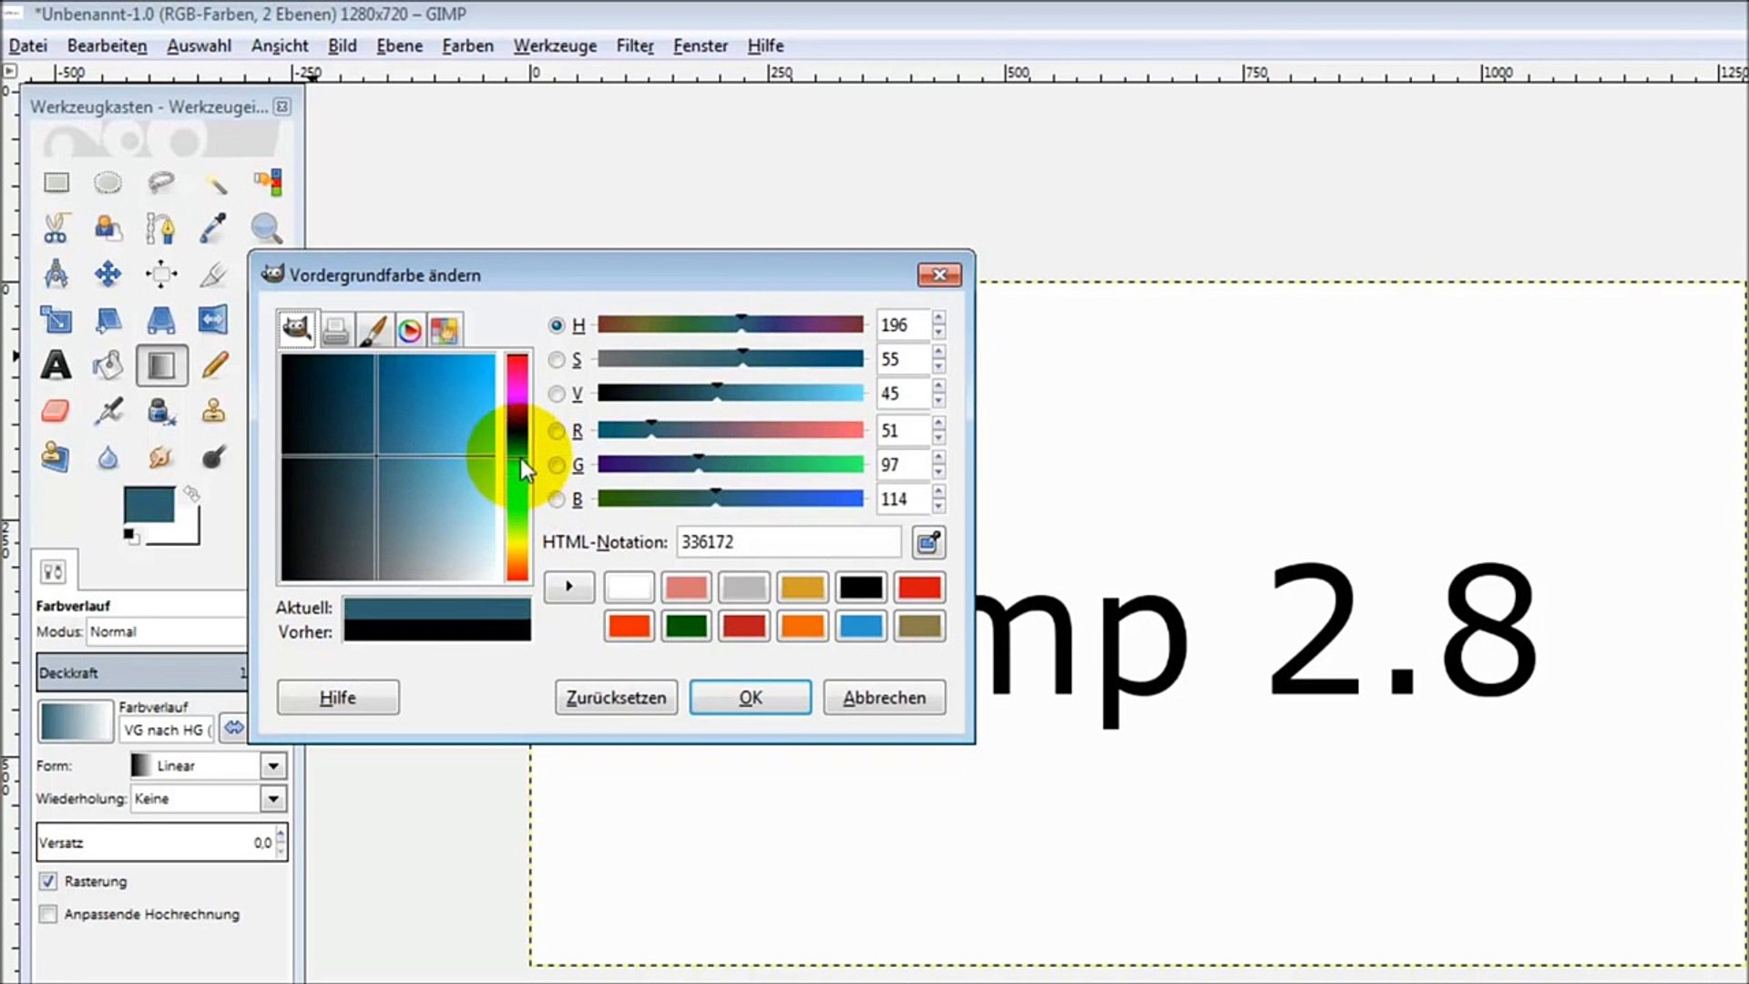This screenshot has height=984, width=1749.
Task: Click the OK button
Action: coord(750,698)
